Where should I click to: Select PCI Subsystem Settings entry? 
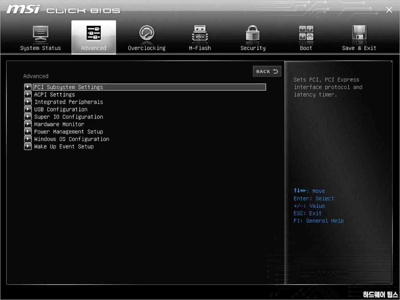(149, 87)
